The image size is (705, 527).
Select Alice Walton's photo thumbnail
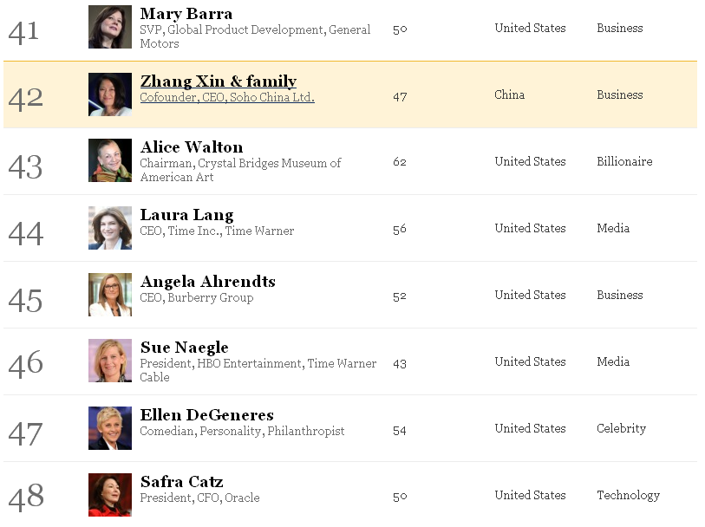click(x=110, y=160)
